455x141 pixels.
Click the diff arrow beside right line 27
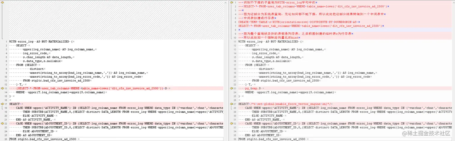(x=231, y=104)
